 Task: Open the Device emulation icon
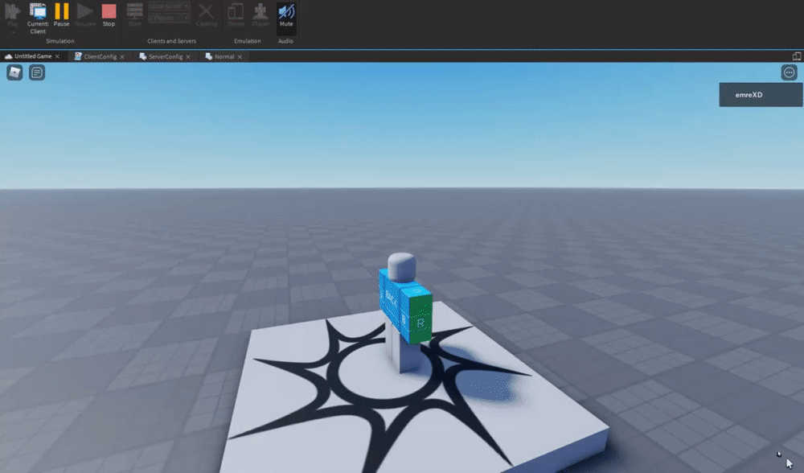(x=236, y=14)
